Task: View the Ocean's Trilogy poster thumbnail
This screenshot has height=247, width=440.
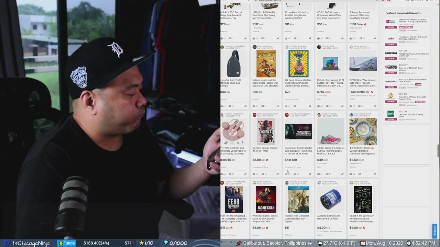Action: pos(266,131)
